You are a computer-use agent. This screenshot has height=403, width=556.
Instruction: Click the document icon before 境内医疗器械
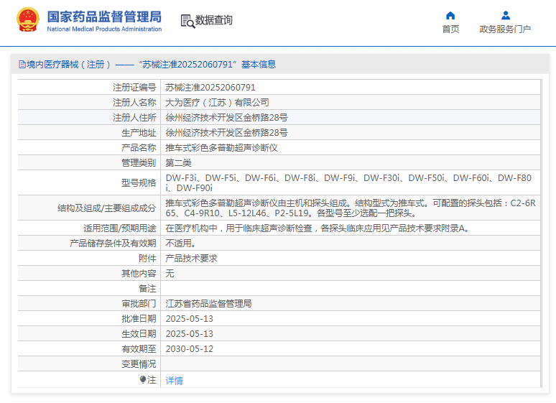tap(22, 64)
